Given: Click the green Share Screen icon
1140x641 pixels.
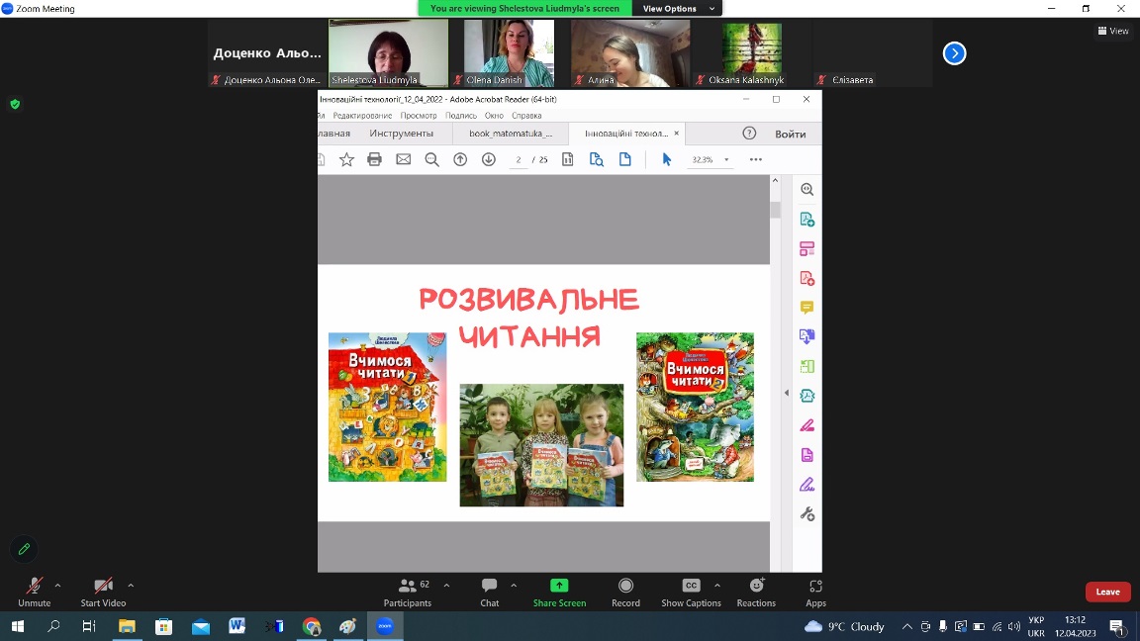Looking at the screenshot, I should click(559, 586).
